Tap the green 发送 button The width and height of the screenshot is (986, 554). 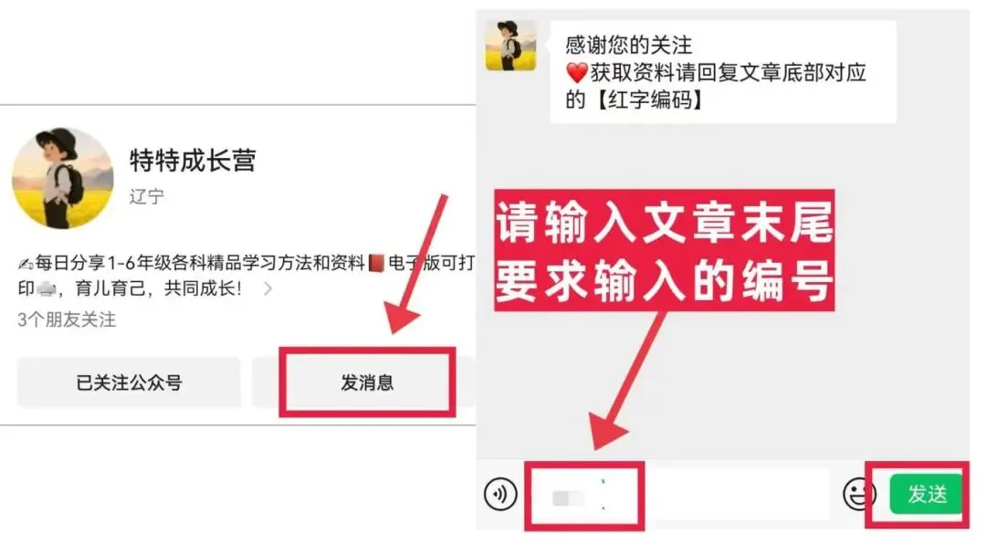(927, 495)
